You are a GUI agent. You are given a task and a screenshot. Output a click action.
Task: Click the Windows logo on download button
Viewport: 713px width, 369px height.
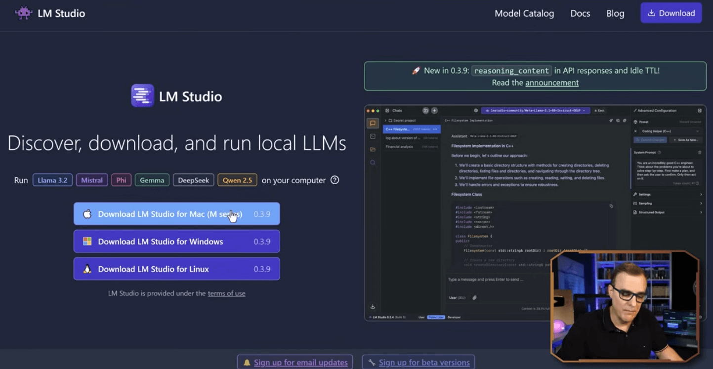(x=87, y=242)
